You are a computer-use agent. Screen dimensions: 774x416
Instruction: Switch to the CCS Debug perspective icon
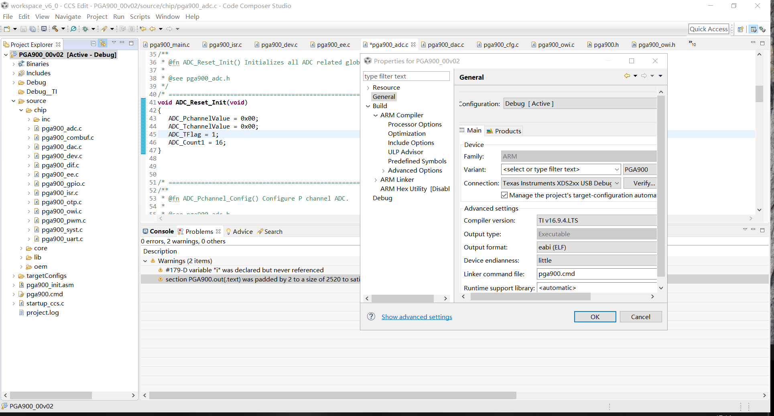[x=762, y=29]
